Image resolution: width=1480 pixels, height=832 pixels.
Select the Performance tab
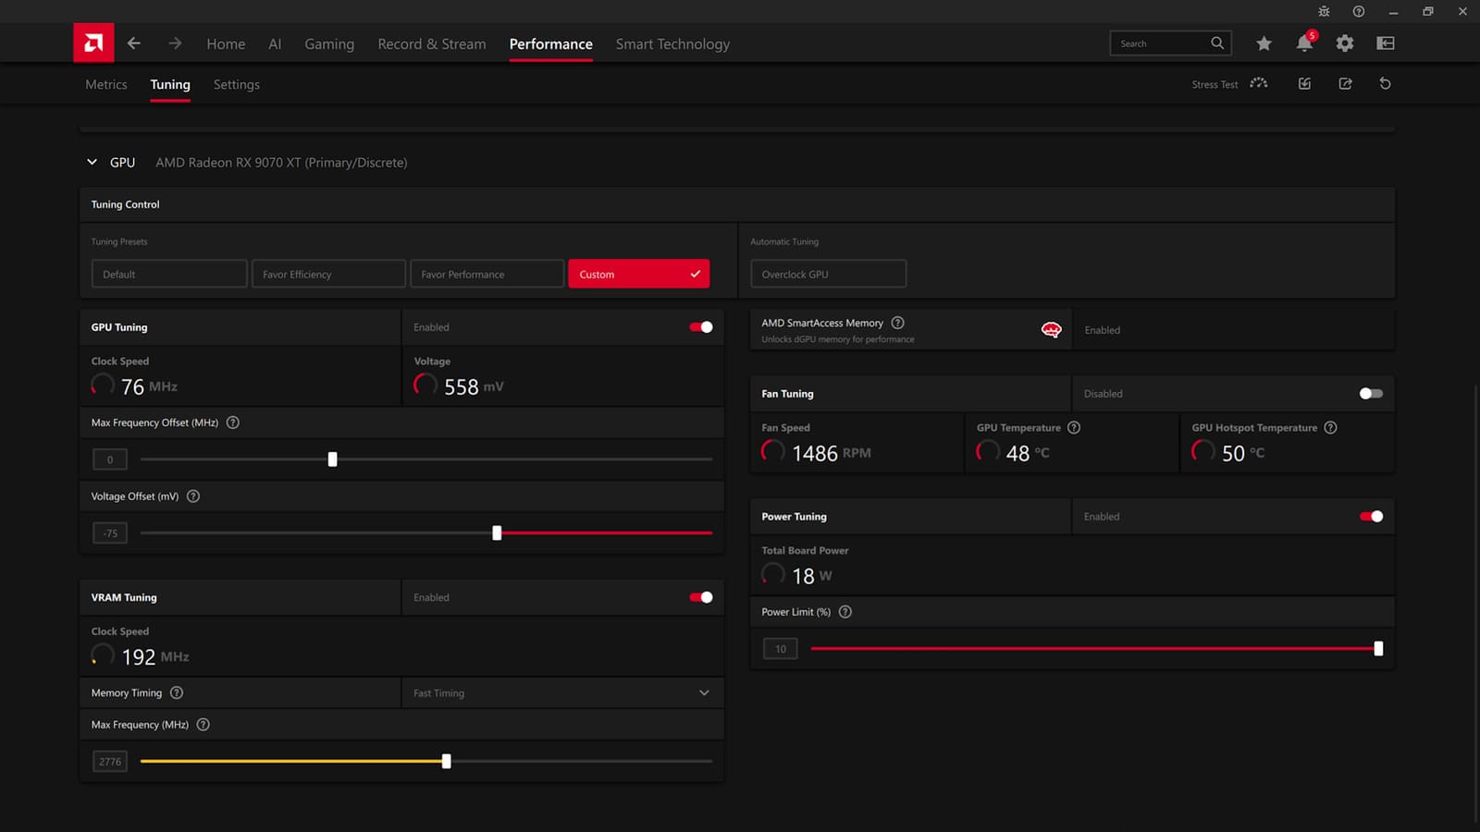(x=550, y=43)
